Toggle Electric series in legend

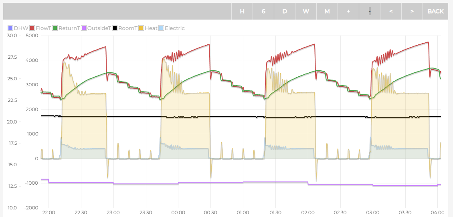(x=174, y=28)
